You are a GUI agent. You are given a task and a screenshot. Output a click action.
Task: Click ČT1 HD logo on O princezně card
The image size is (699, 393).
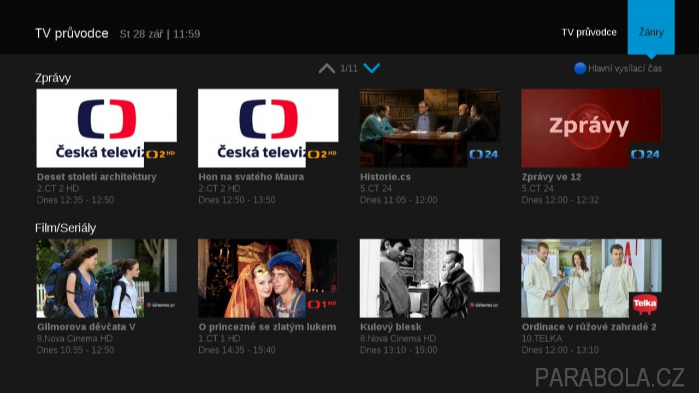(x=322, y=305)
